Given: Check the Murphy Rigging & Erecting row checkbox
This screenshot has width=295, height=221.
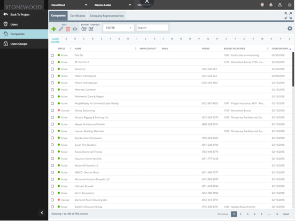Looking at the screenshot, I should coord(52,117).
